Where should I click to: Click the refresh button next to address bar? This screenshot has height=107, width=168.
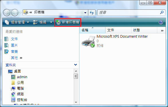tap(92, 13)
